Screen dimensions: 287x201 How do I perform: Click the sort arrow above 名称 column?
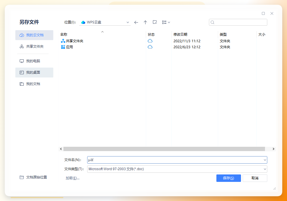click(103, 32)
